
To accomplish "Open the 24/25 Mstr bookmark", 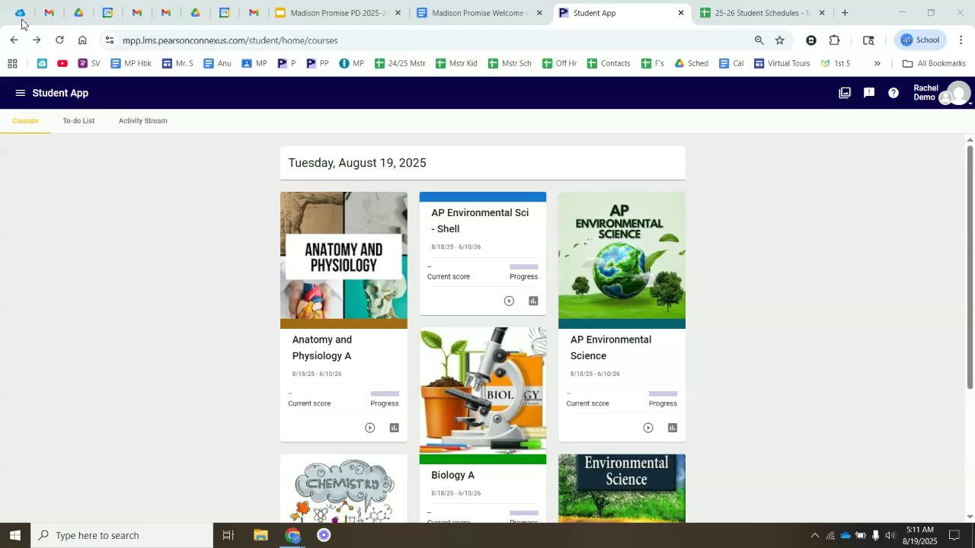I will point(400,63).
